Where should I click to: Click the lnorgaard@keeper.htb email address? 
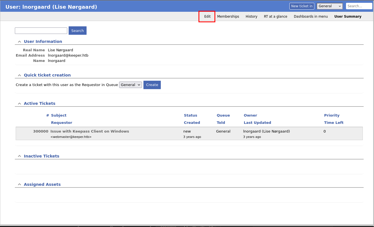coord(68,55)
